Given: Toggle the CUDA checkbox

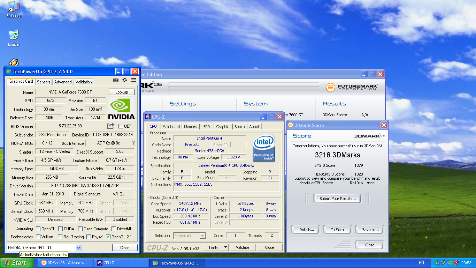Looking at the screenshot, I should point(60,229).
